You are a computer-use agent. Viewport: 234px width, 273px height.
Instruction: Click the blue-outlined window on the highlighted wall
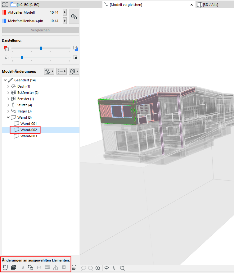tap(117, 111)
